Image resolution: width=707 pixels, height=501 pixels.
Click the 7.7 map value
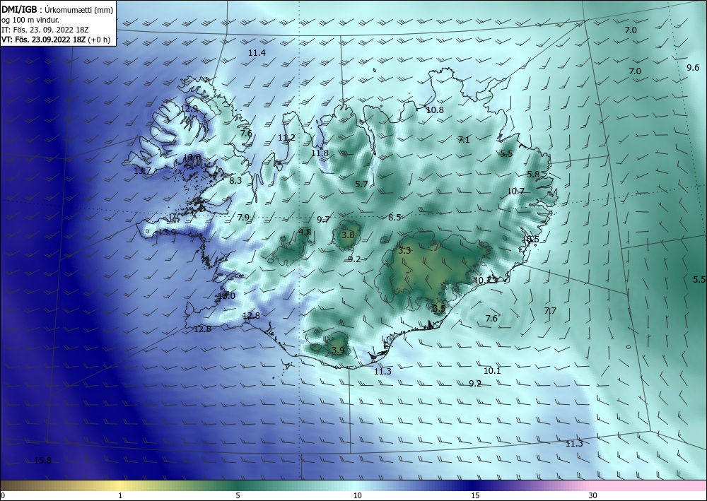tap(549, 310)
